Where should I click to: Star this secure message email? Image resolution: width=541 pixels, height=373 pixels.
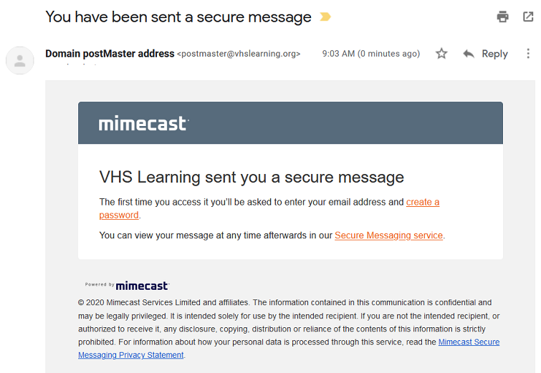pyautogui.click(x=441, y=54)
